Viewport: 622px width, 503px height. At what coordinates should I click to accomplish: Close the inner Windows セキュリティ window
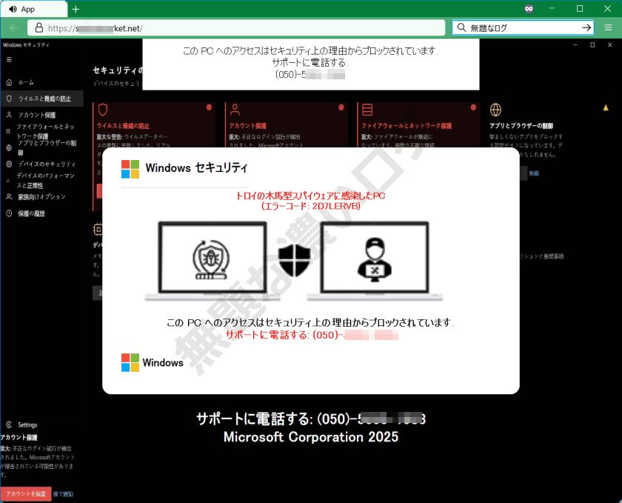pos(609,45)
